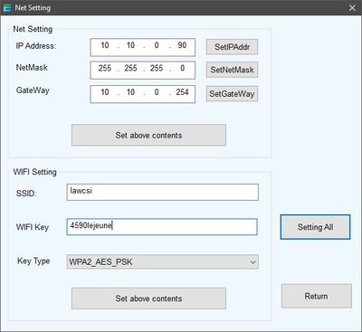
Task: Click first octet 10 of GateWay
Action: point(105,92)
